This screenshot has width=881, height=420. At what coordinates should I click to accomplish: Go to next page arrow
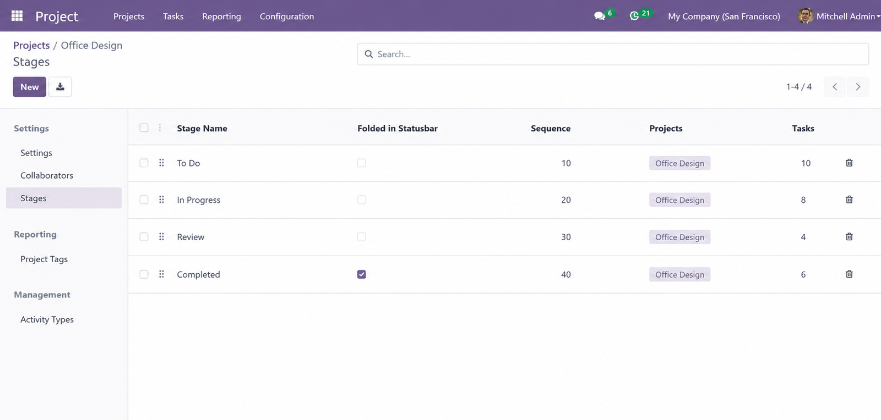[x=858, y=87]
